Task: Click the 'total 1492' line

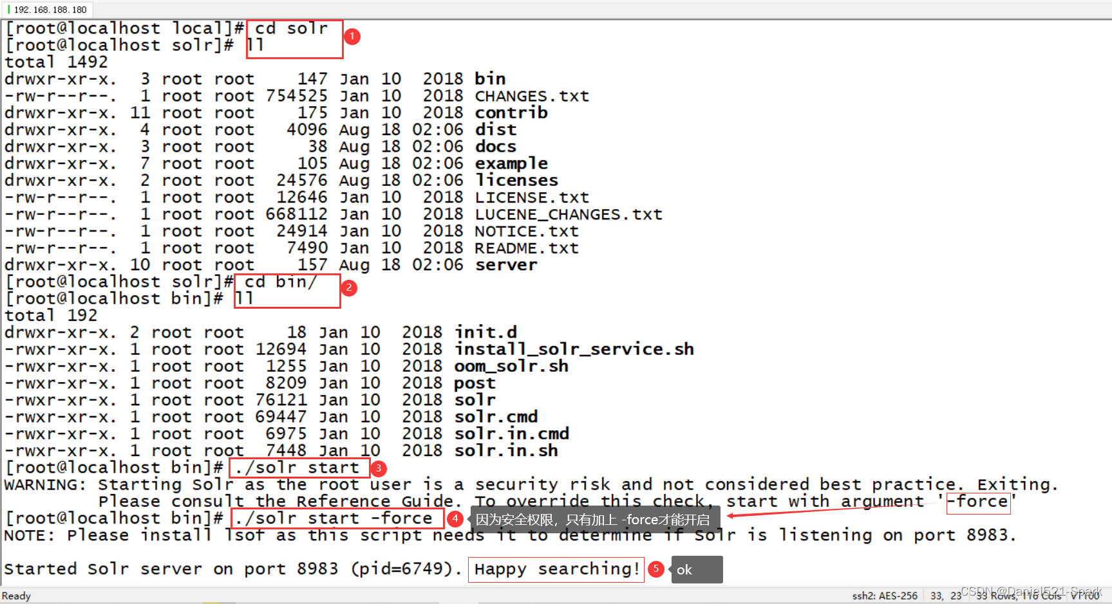Action: pos(56,62)
